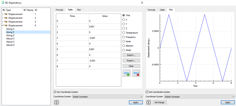Switch to the Formula tab in the left panel

[x=59, y=10]
